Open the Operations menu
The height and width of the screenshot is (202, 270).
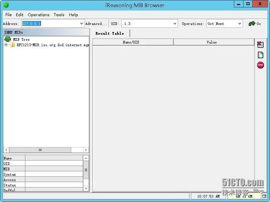click(39, 15)
